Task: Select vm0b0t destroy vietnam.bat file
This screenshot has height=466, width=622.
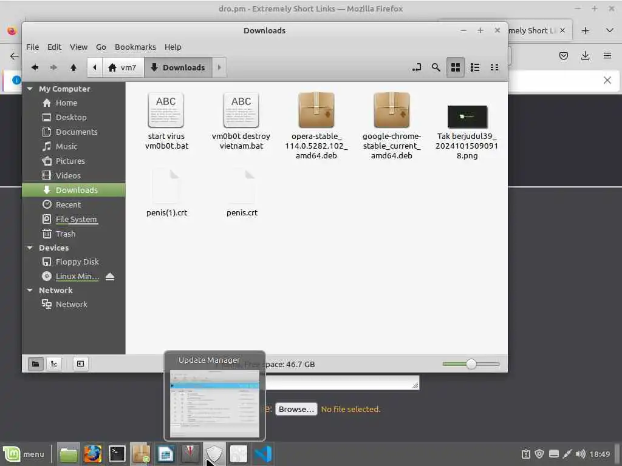Action: click(241, 121)
